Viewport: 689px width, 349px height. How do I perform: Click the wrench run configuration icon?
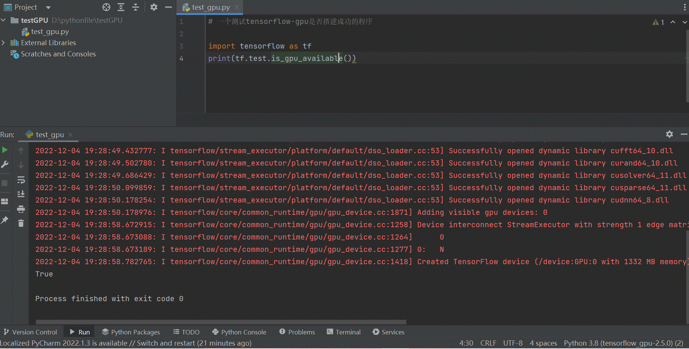5,164
